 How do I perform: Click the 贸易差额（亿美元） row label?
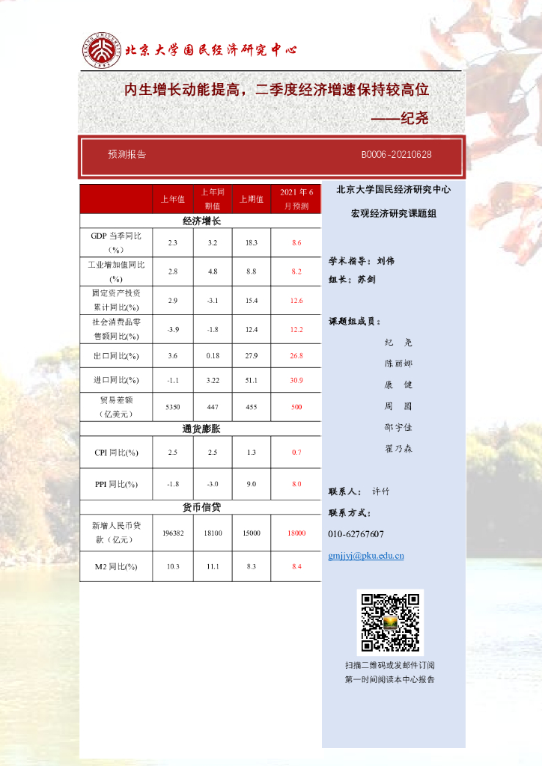(x=116, y=407)
